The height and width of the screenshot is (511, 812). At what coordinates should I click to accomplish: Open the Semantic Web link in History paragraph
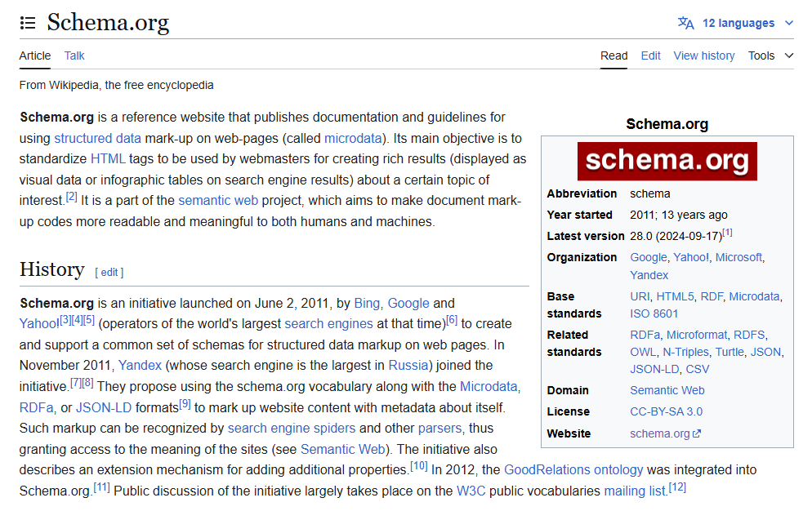[x=343, y=449]
